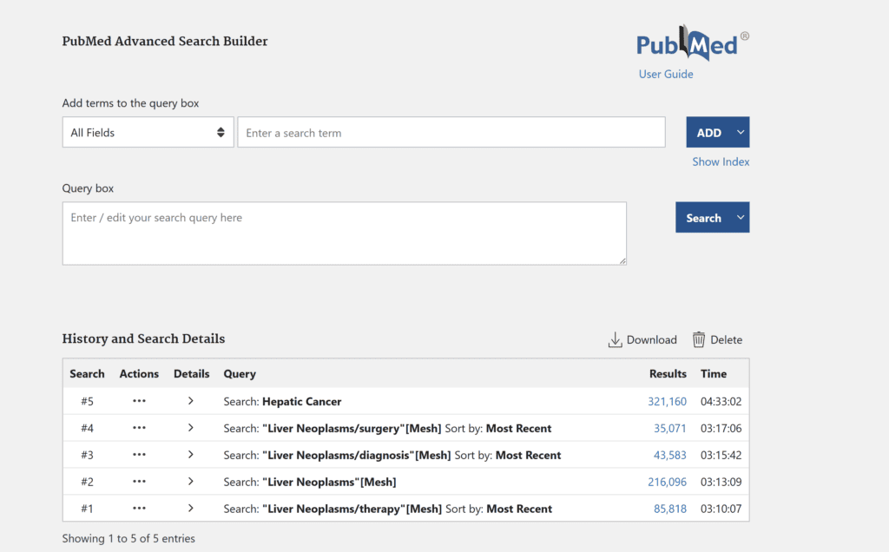Open 43,583 results link
Screen dimensions: 889x552
669,455
